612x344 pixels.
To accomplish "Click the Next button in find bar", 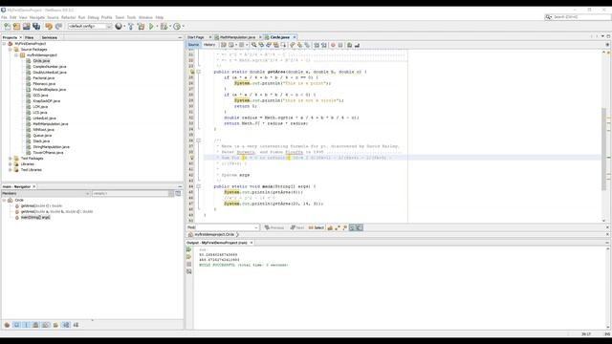I will point(297,227).
